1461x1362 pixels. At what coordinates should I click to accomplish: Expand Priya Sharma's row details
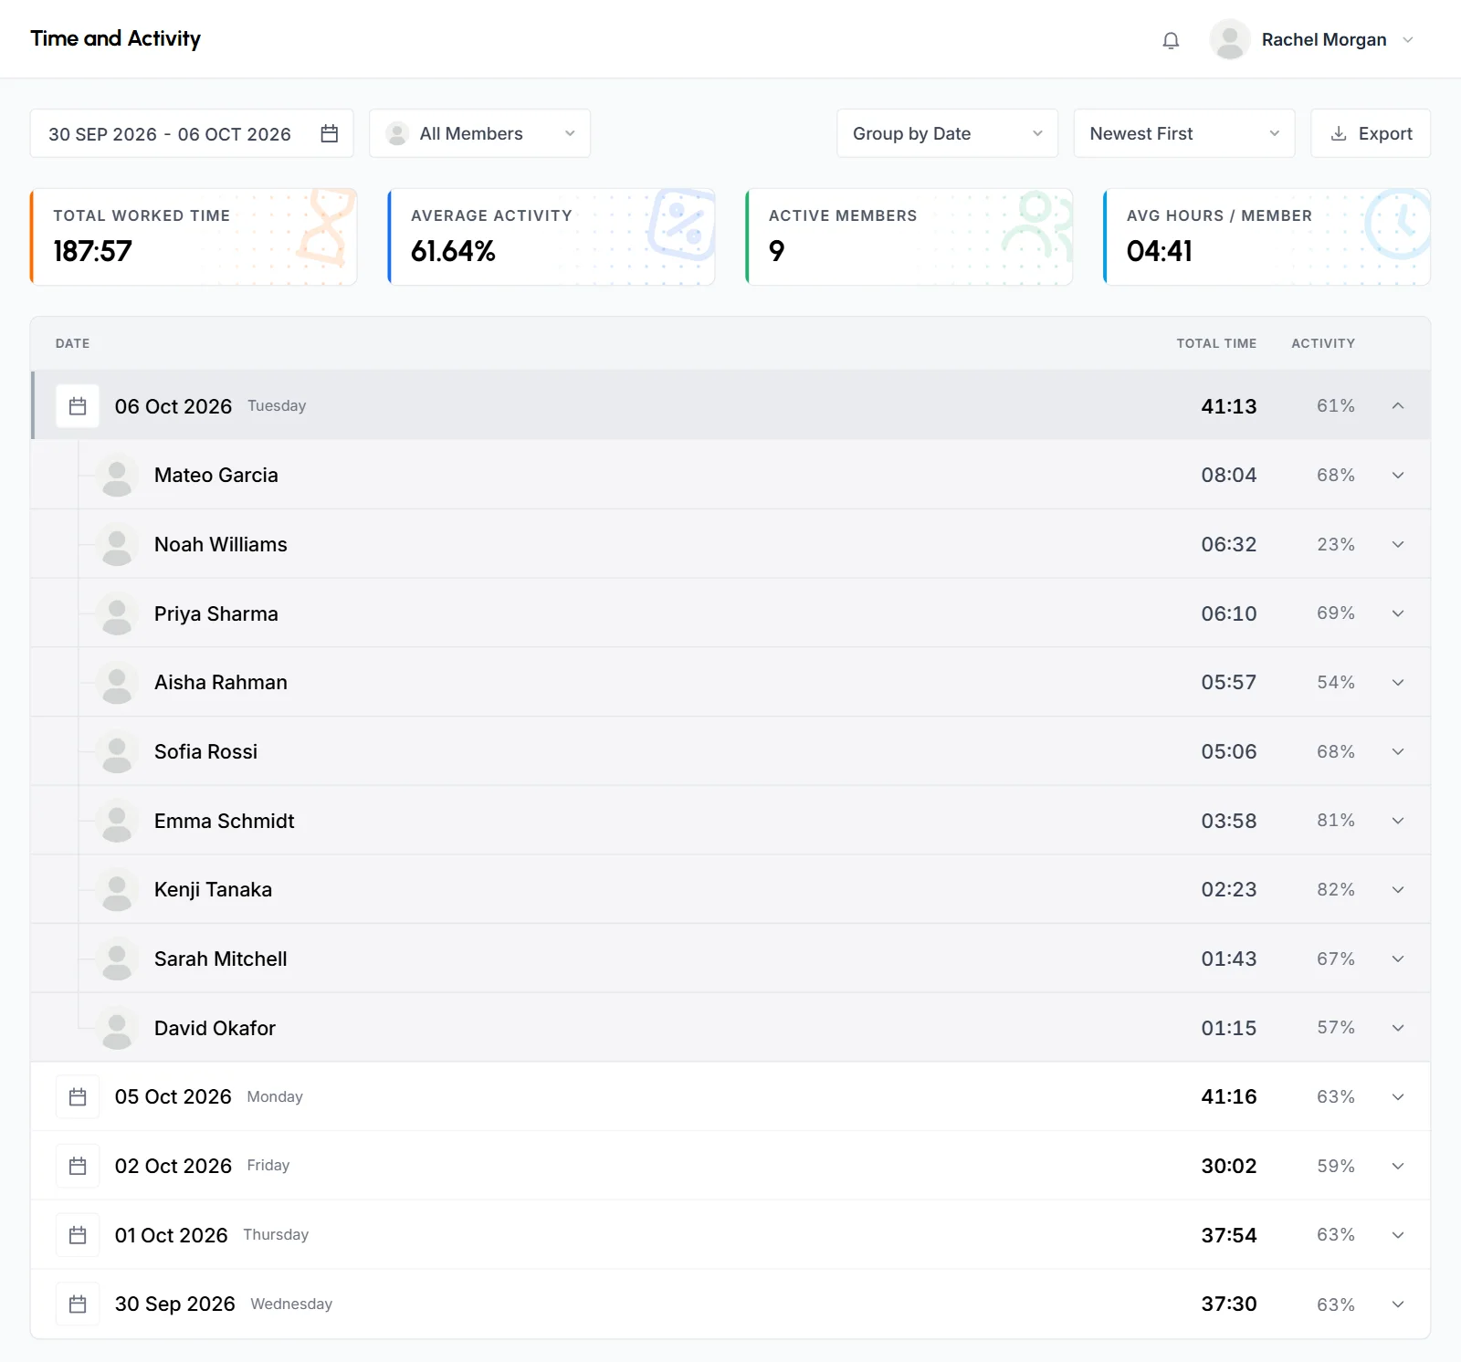click(1398, 613)
